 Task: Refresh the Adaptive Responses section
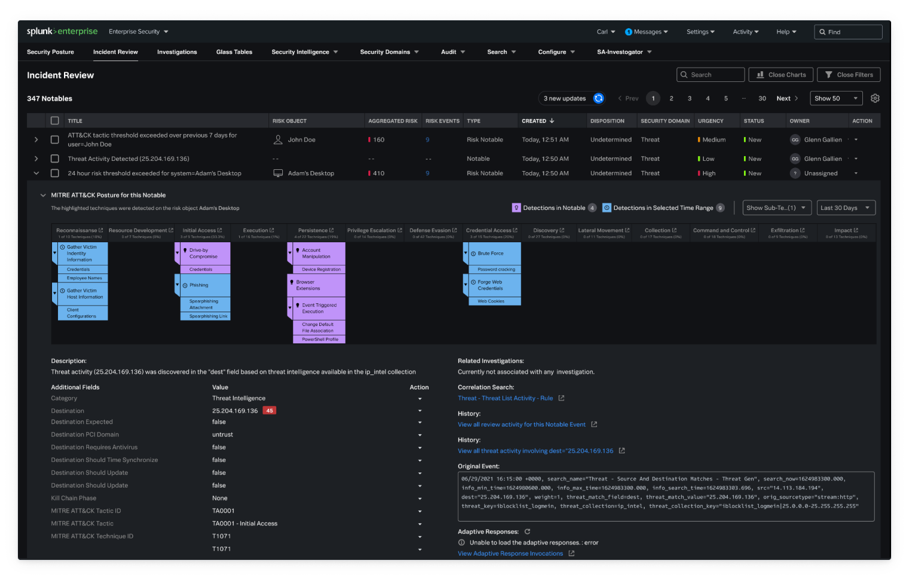click(526, 531)
